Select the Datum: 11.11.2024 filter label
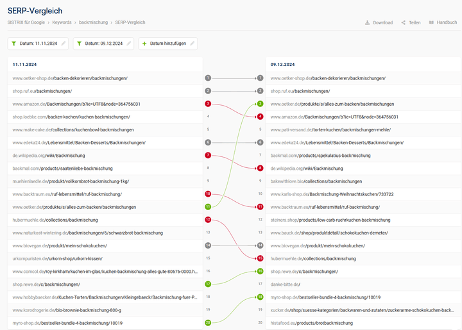Image resolution: width=462 pixels, height=330 pixels. pos(38,44)
